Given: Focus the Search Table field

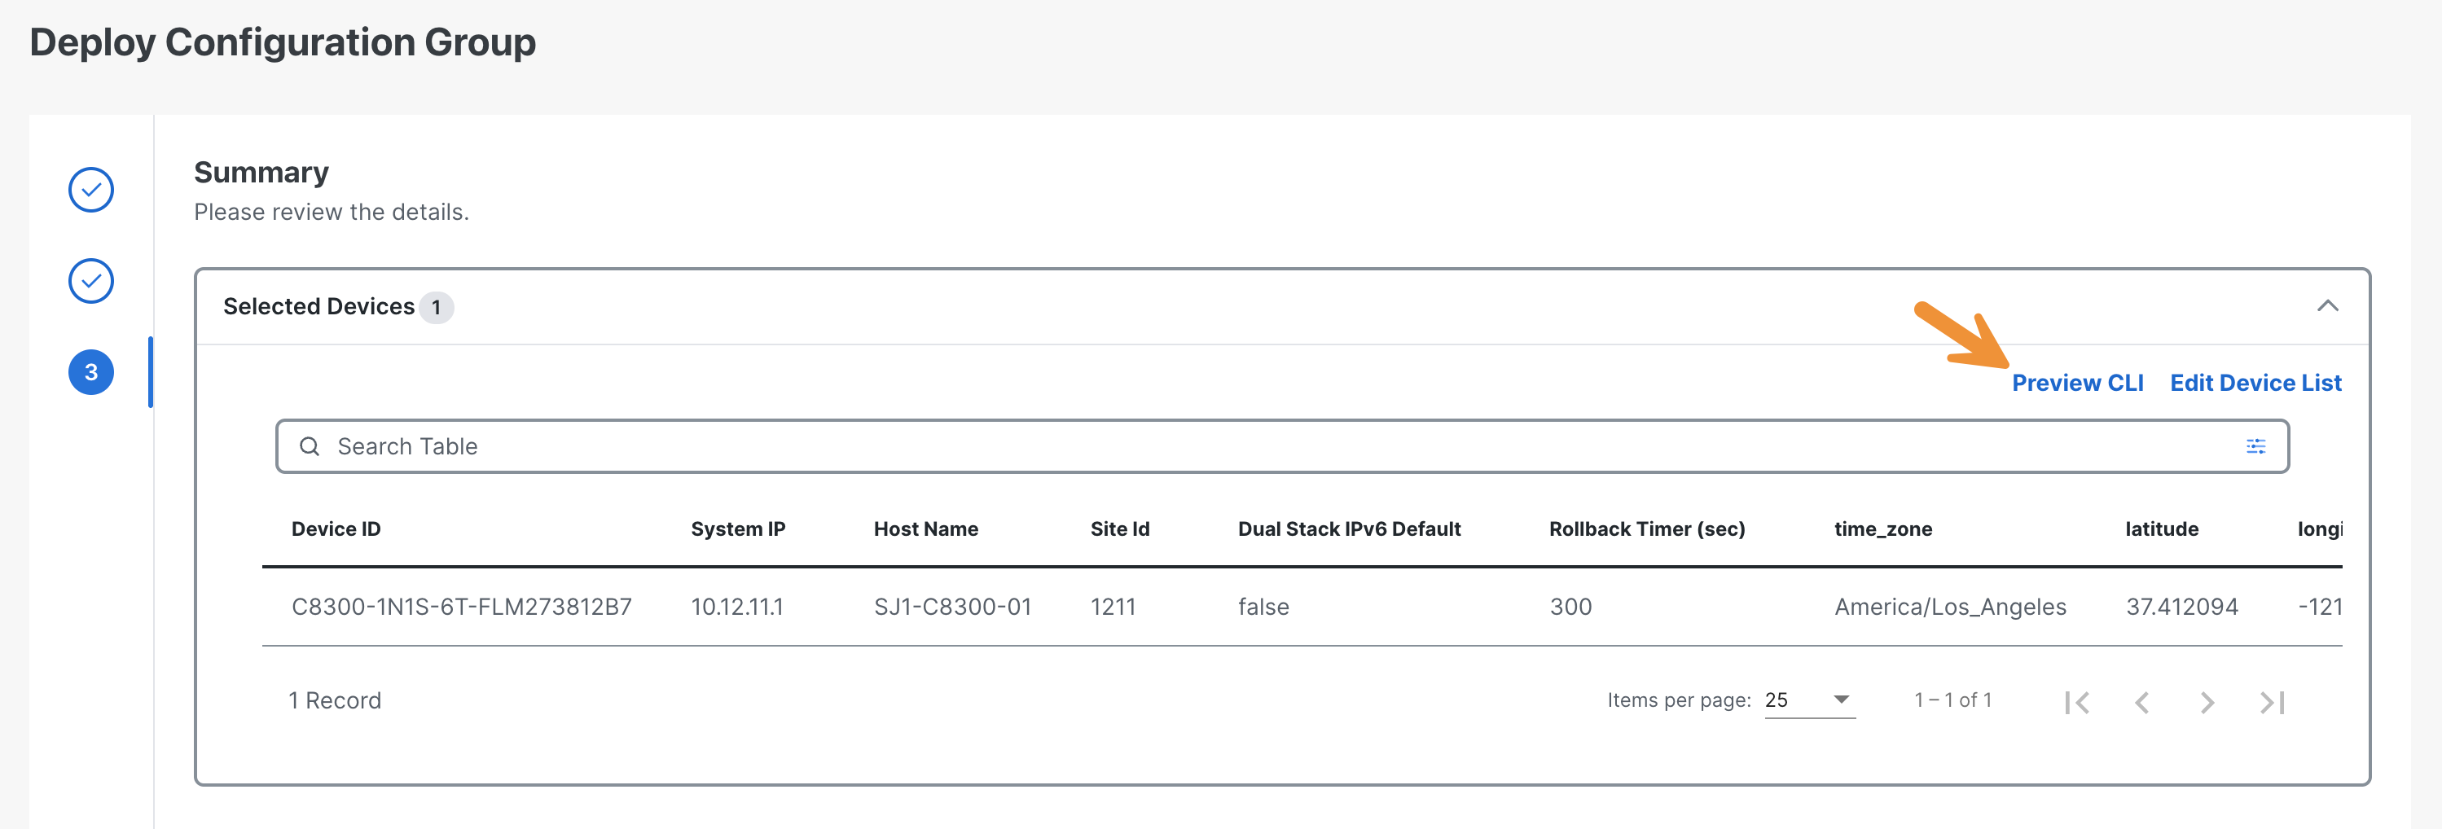Looking at the screenshot, I should [1281, 446].
